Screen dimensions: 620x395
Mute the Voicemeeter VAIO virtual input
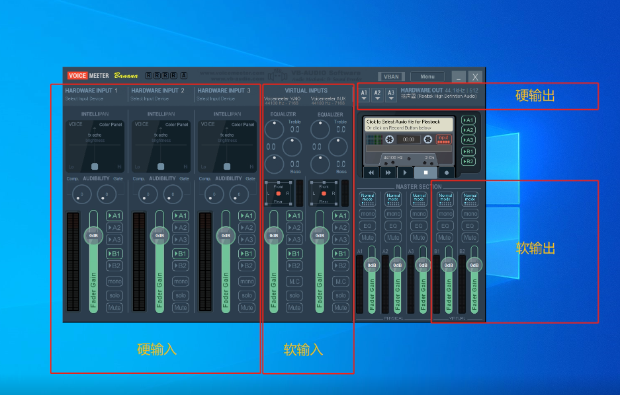pos(294,307)
